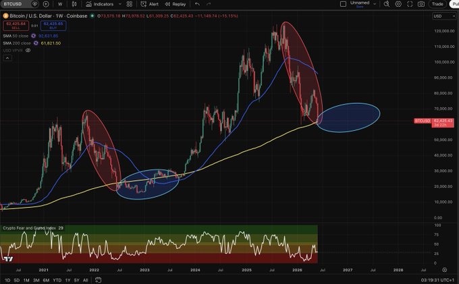This screenshot has height=284, width=459.
Task: Select the 2026 blue ellipse drawing
Action: [x=348, y=117]
